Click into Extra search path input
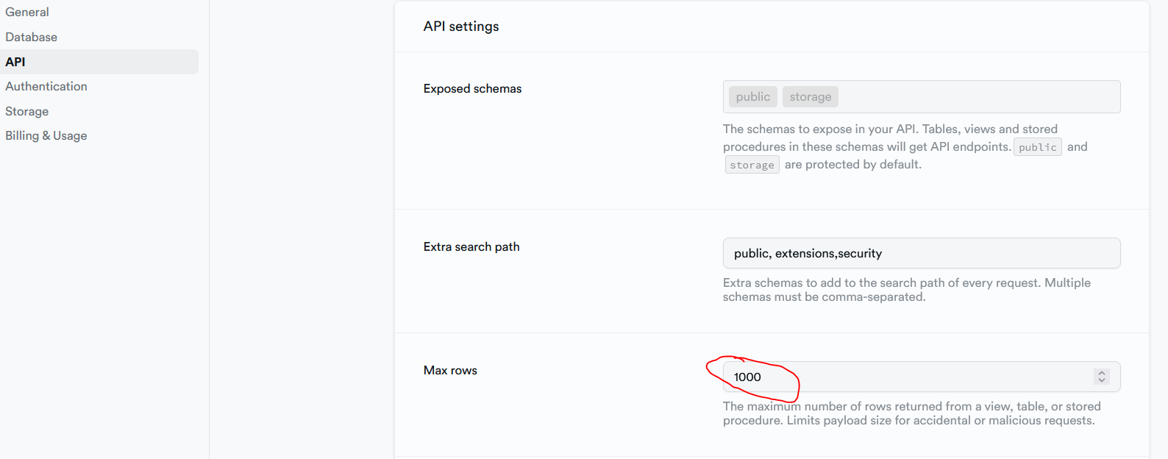 [921, 253]
